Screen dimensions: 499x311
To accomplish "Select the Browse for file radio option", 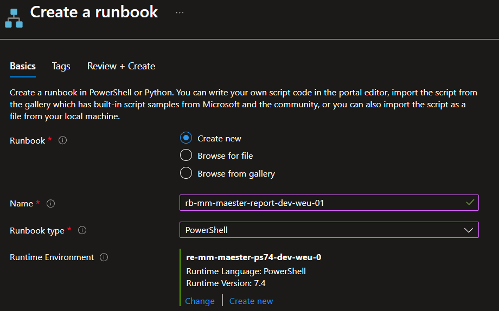I will (186, 155).
